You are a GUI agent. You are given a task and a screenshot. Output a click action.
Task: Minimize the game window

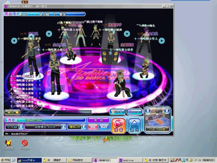(x=164, y=6)
